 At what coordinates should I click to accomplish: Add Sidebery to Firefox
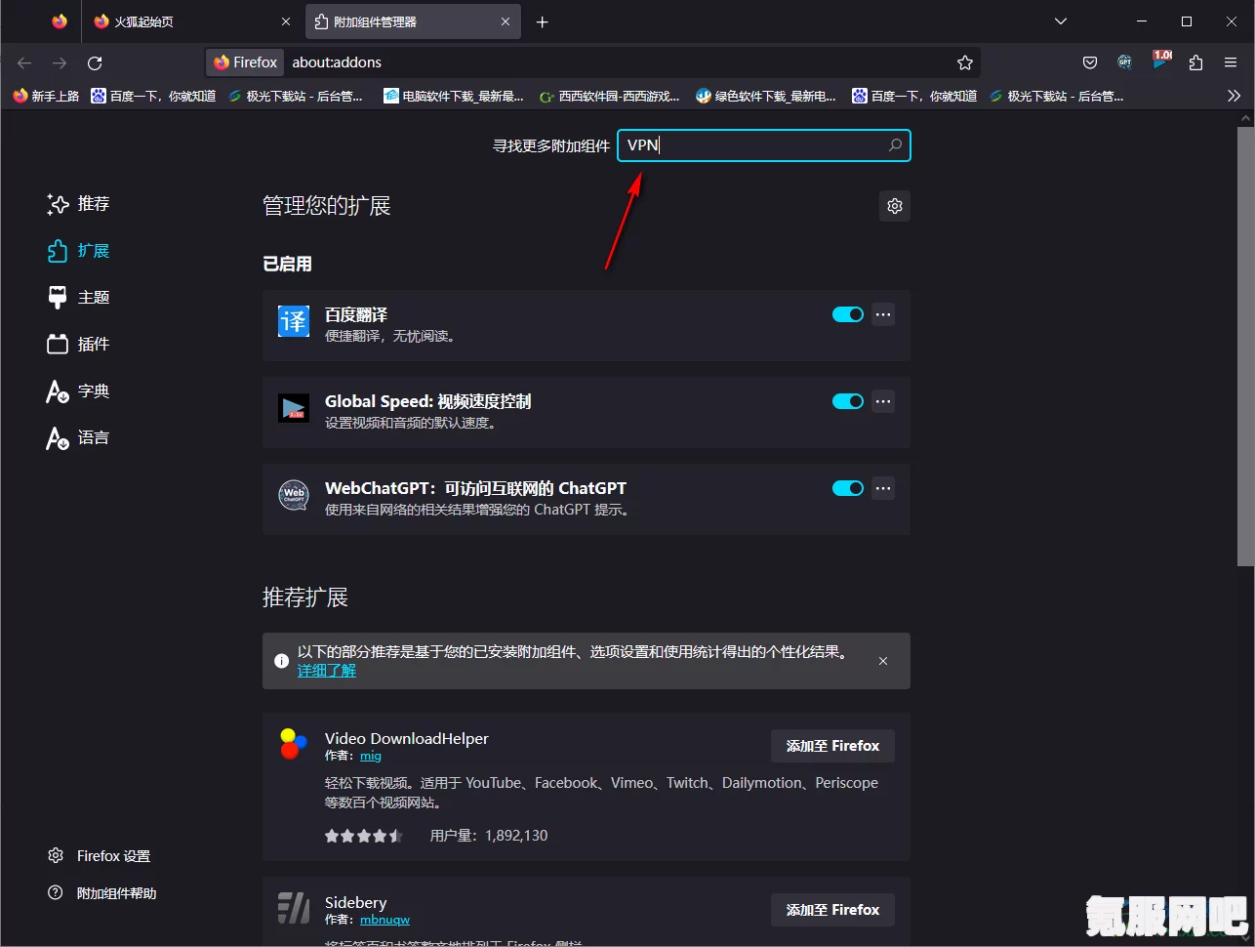click(832, 910)
